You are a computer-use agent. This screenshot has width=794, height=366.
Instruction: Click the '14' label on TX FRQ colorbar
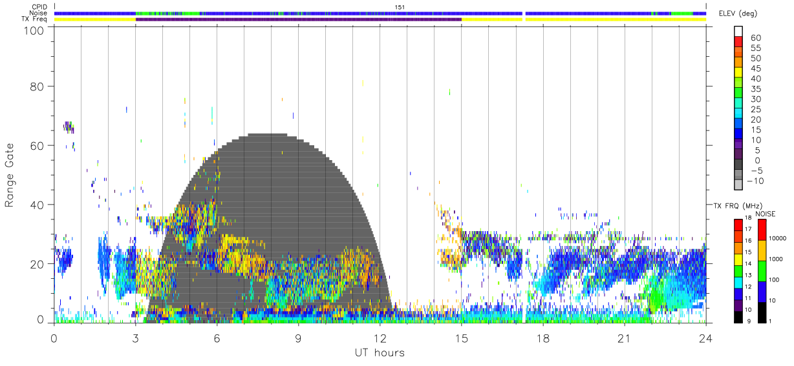pos(747,263)
